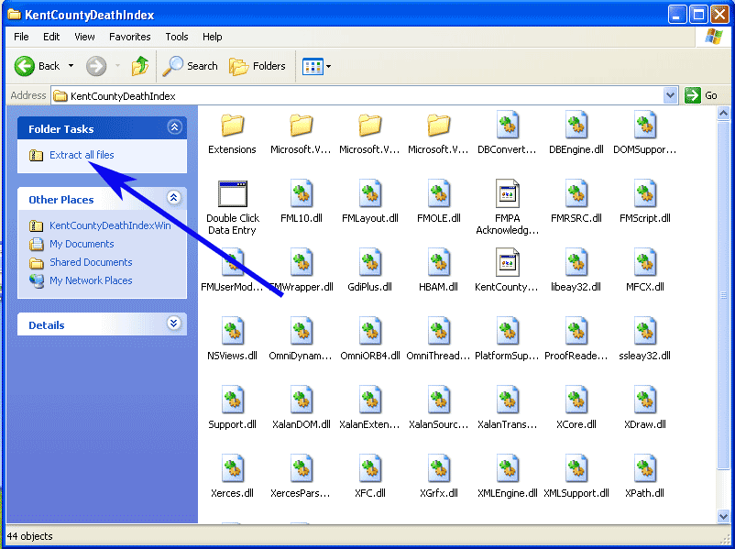Select the DOMSupport dll file icon
735x549 pixels.
pyautogui.click(x=645, y=126)
